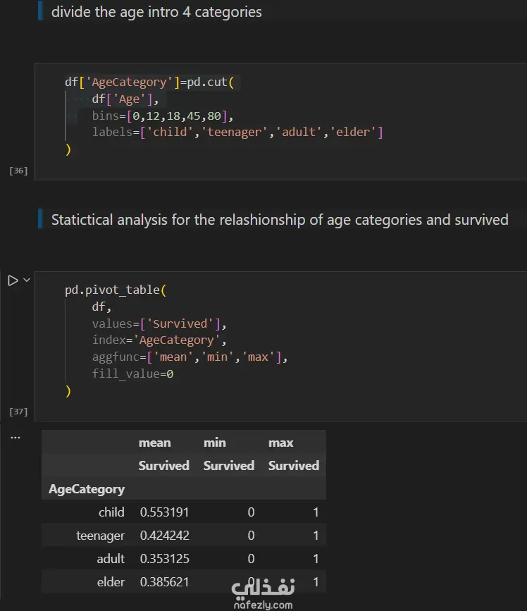Image resolution: width=527 pixels, height=611 pixels.
Task: Click the aggfunc argument line
Action: point(190,357)
